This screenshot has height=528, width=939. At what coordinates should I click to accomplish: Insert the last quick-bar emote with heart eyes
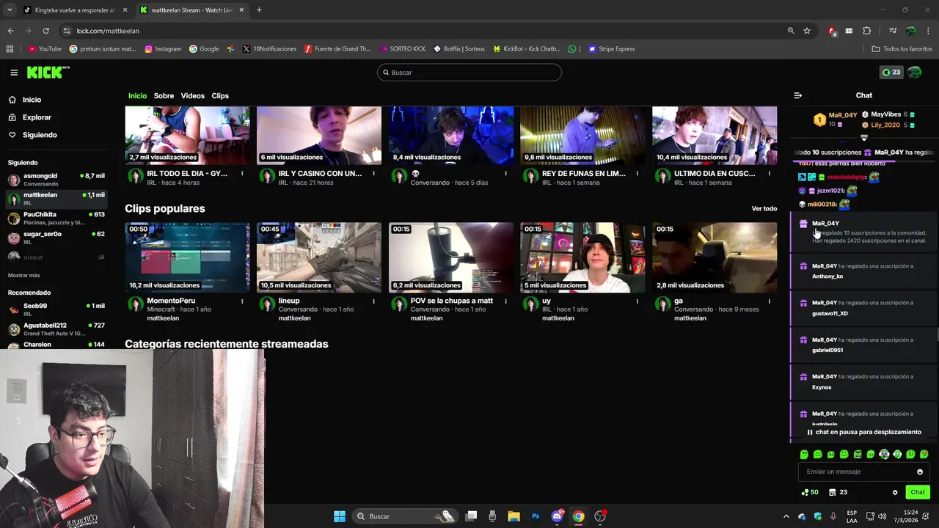coord(924,455)
